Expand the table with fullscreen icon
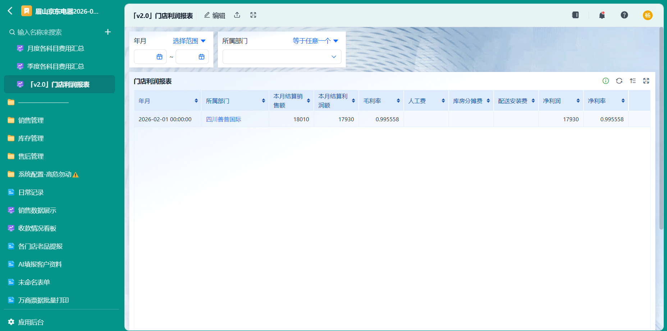This screenshot has width=667, height=331. (646, 81)
